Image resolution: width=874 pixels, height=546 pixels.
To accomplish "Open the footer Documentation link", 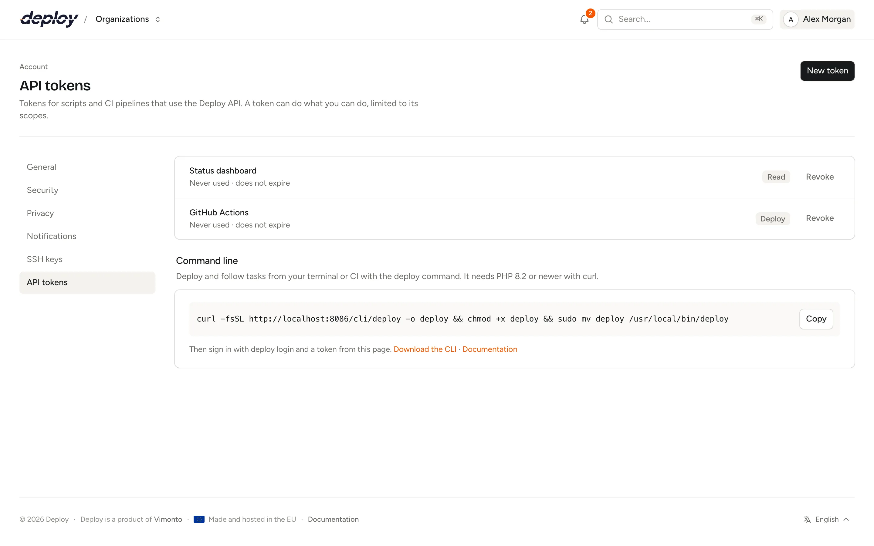I will point(333,519).
